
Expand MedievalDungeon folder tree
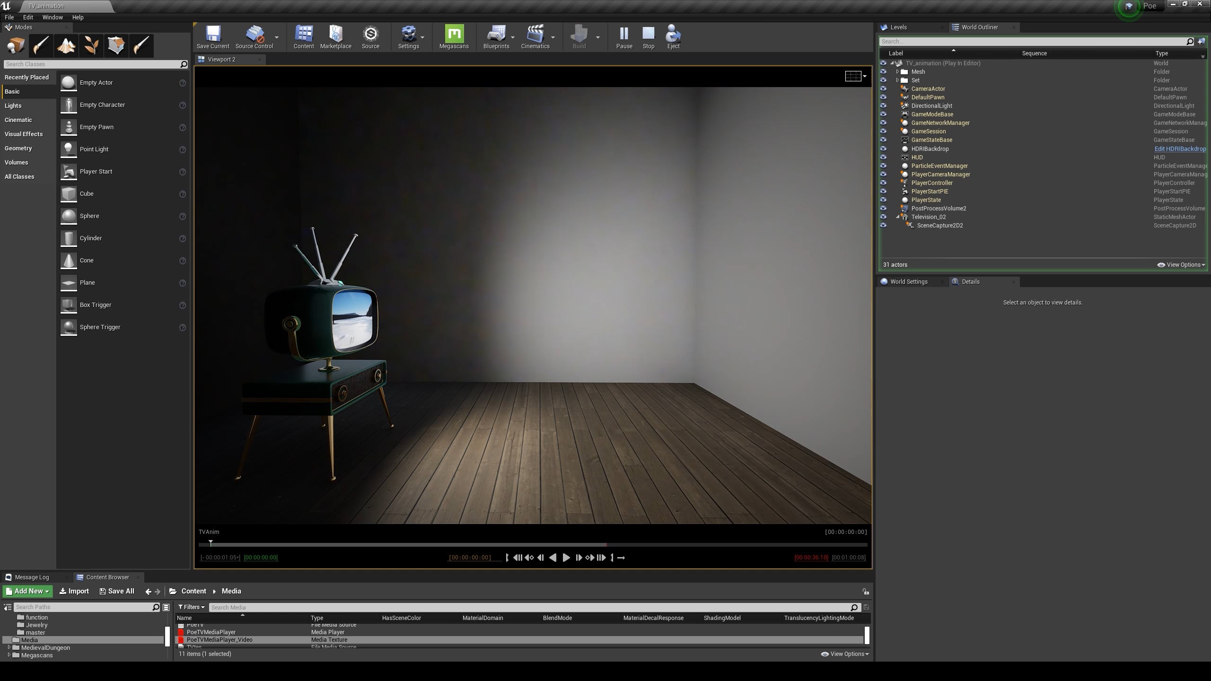(9, 647)
